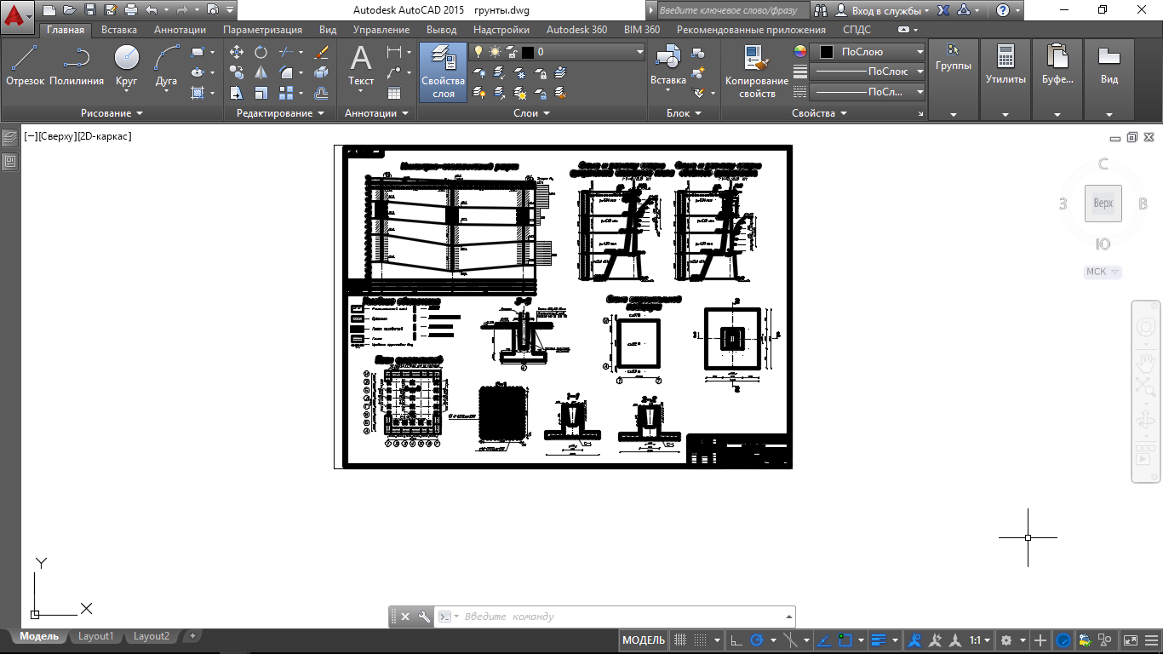Screen dimensions: 1163x654
Task: Click the Scale tool icon
Action: tap(261, 93)
